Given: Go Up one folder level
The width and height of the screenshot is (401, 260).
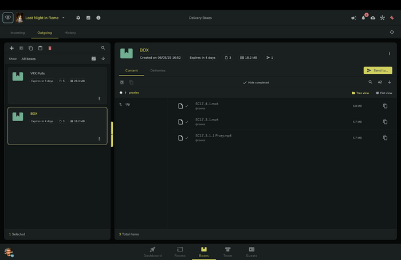Looking at the screenshot, I should pyautogui.click(x=125, y=105).
